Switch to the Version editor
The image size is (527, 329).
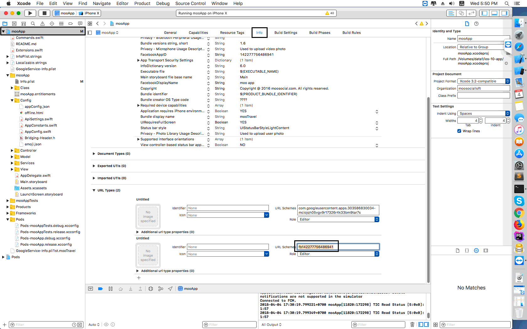tap(471, 13)
